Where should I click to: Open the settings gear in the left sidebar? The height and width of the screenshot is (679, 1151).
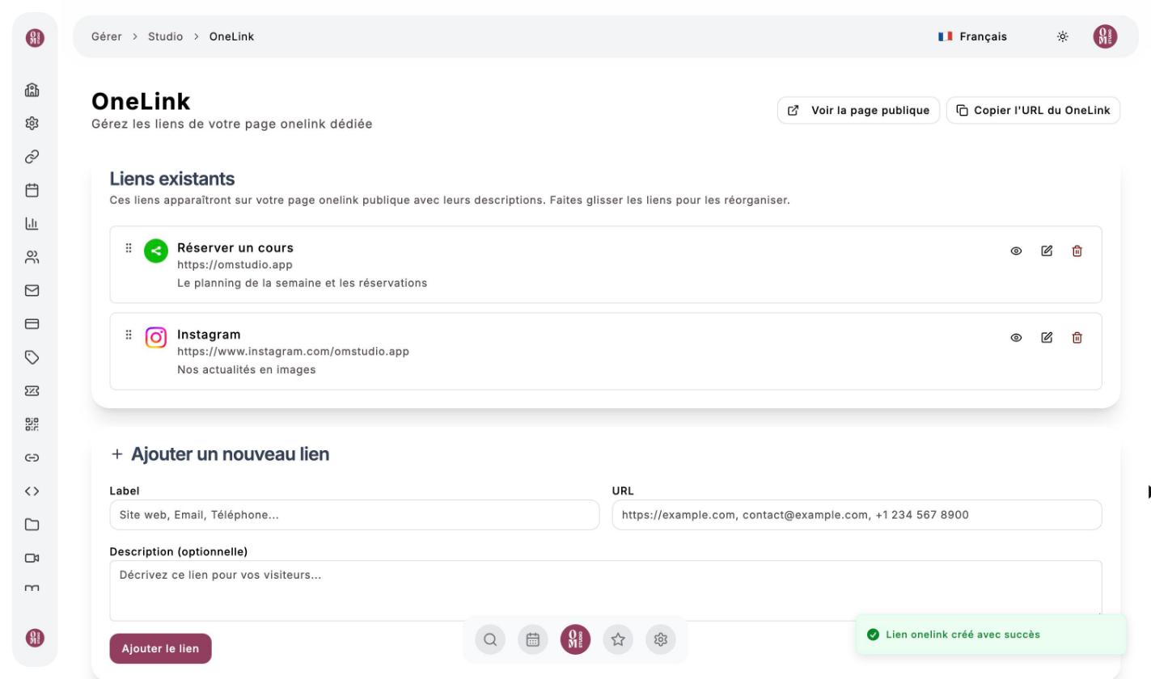[32, 124]
